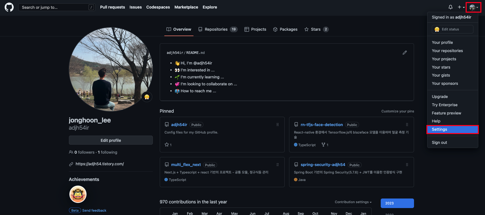Open the multi_flex_next repository link
Viewport: 485px width, 215px height.
(x=186, y=164)
